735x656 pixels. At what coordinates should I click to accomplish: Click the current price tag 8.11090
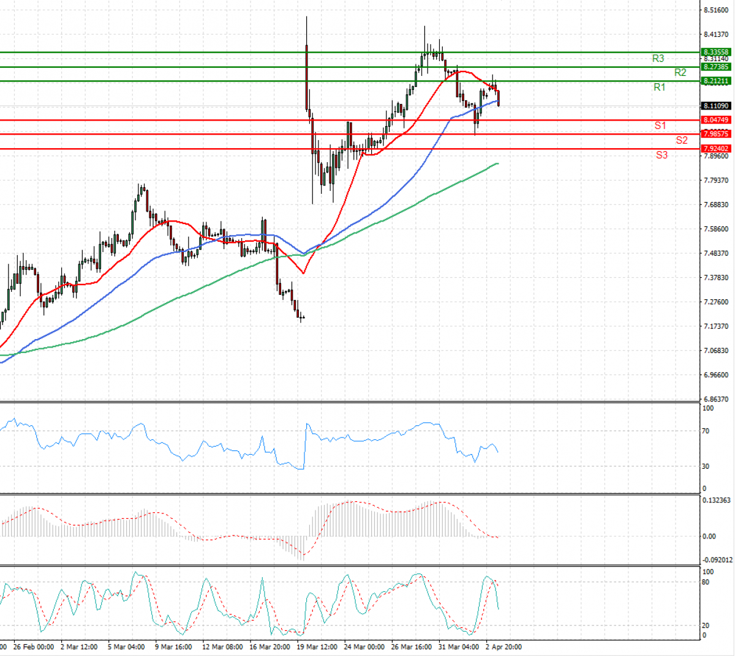[715, 106]
